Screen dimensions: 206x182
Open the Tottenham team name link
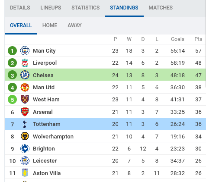[x=47, y=124]
